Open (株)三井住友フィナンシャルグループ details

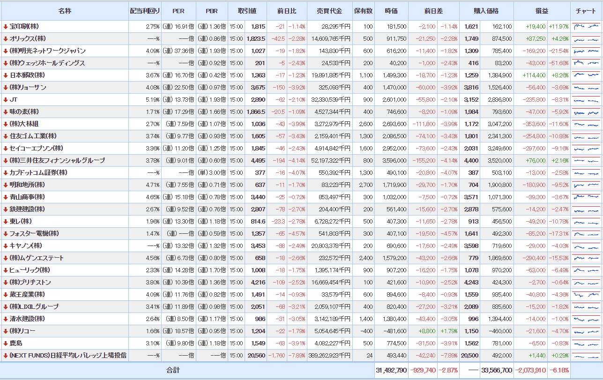(x=57, y=161)
